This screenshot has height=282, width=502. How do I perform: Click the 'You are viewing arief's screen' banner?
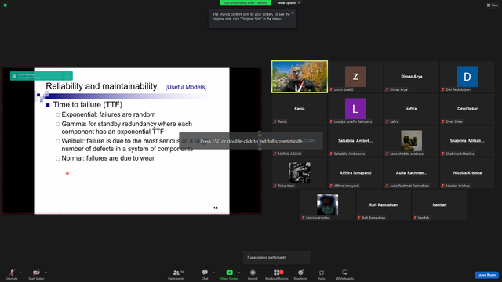point(246,3)
